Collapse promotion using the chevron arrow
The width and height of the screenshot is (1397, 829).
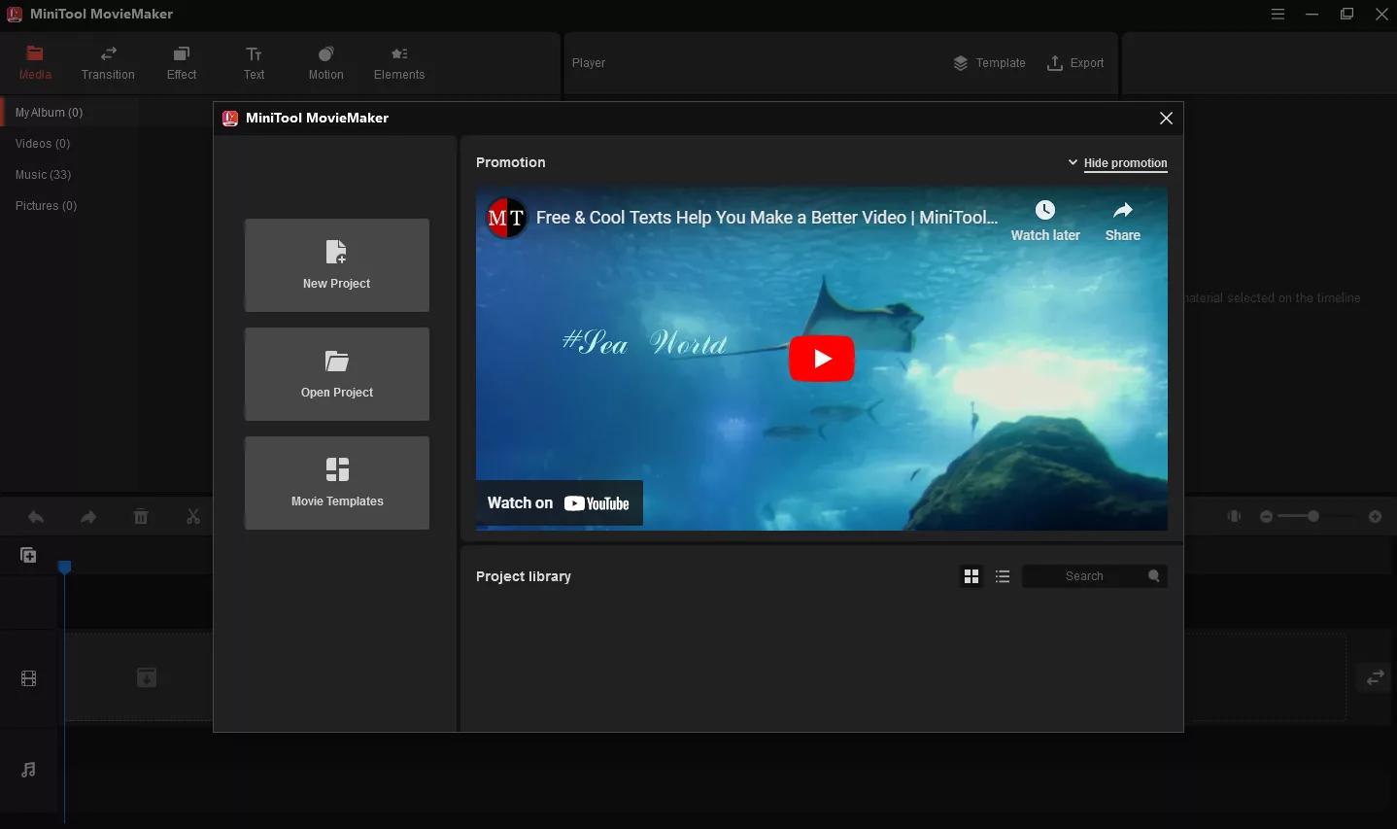(1073, 162)
